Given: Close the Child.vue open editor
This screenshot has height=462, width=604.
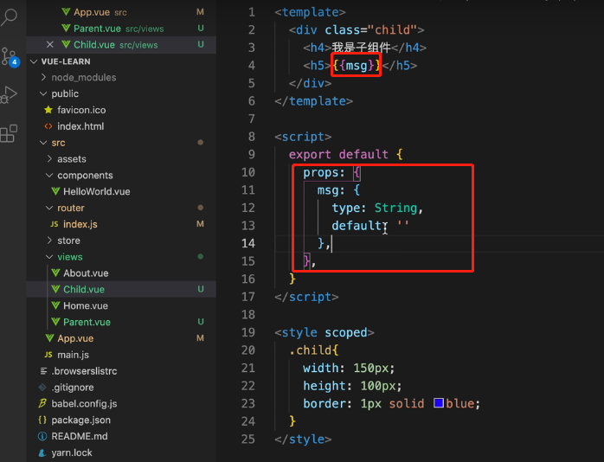Looking at the screenshot, I should [49, 45].
